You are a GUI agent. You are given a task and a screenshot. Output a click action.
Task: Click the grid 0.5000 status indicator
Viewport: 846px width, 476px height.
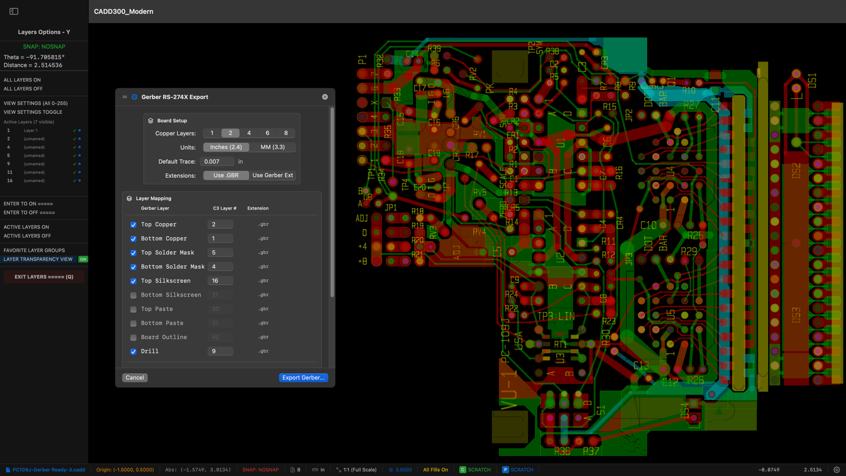(x=400, y=470)
